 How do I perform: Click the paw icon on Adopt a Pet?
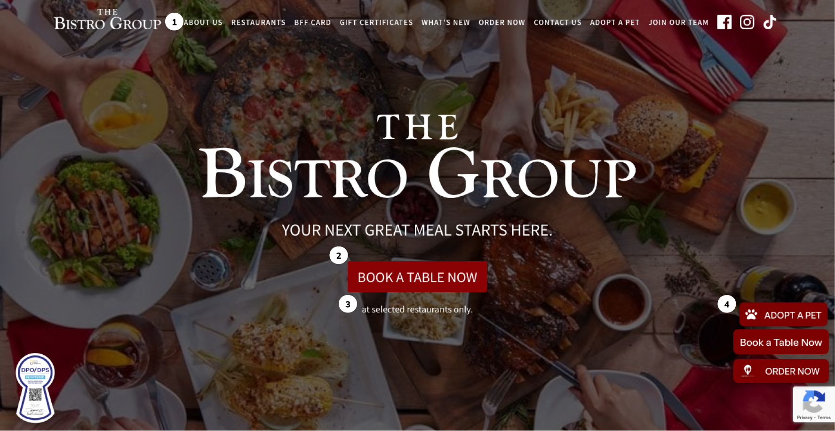pyautogui.click(x=751, y=315)
